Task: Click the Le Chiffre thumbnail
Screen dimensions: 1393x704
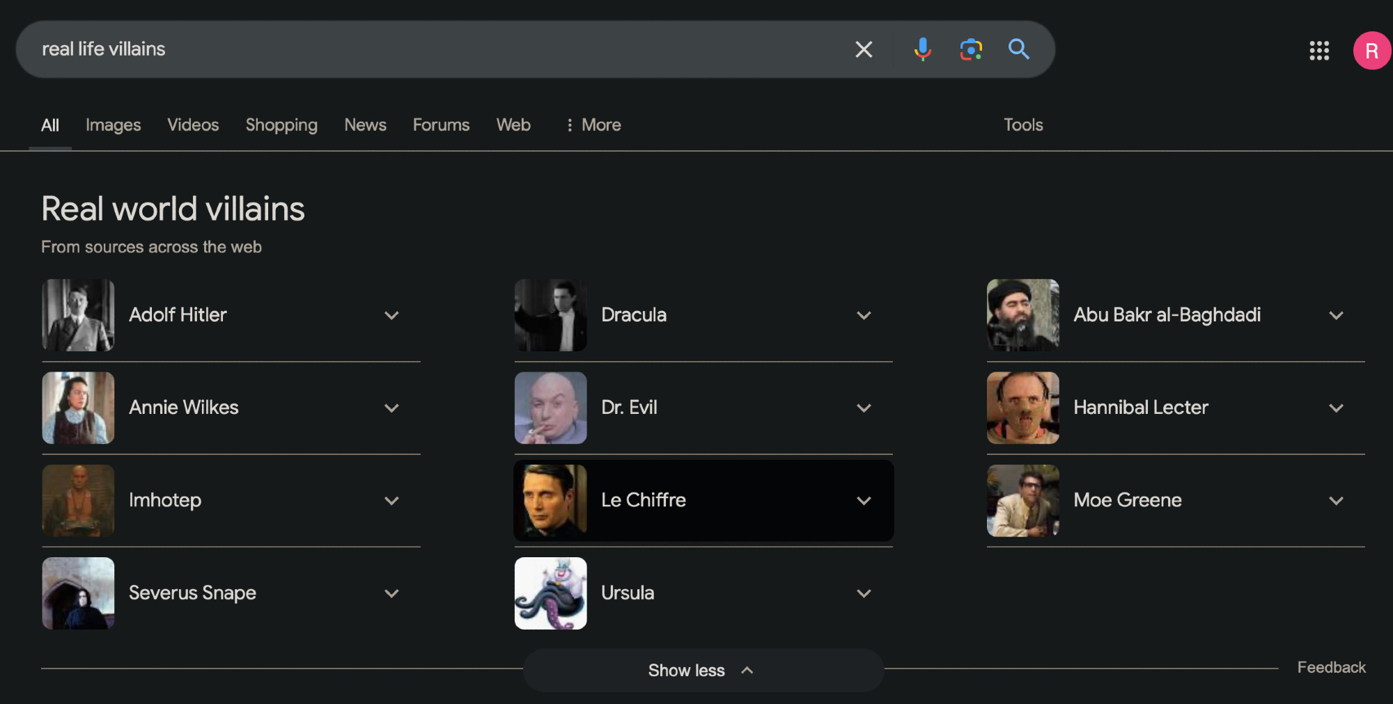Action: [x=550, y=500]
